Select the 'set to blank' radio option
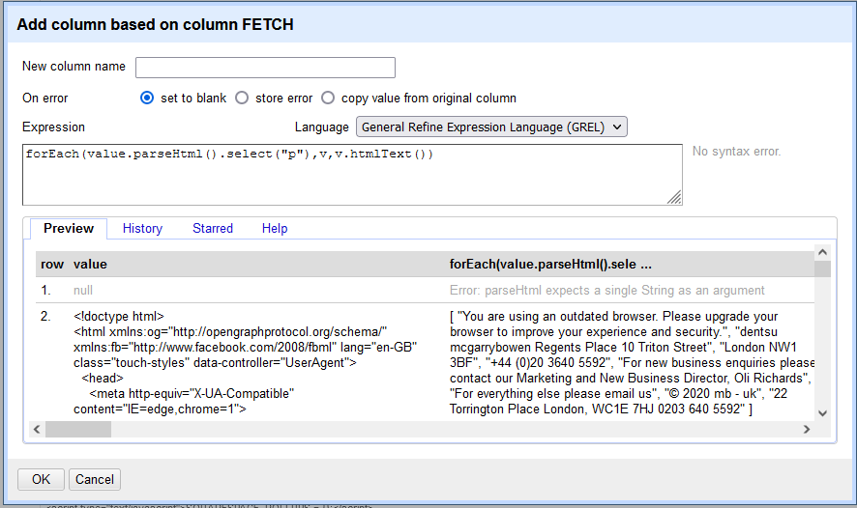857x508 pixels. coord(147,98)
